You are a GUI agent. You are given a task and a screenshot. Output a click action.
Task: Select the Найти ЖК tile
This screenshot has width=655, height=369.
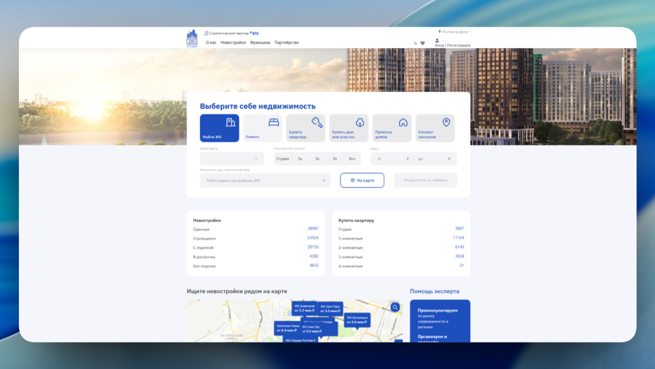coord(219,128)
